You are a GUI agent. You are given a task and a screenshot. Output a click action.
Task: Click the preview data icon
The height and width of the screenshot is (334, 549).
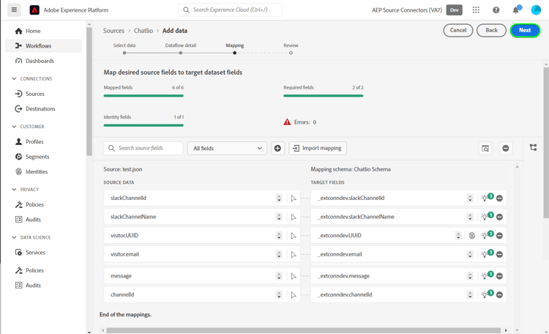[485, 148]
